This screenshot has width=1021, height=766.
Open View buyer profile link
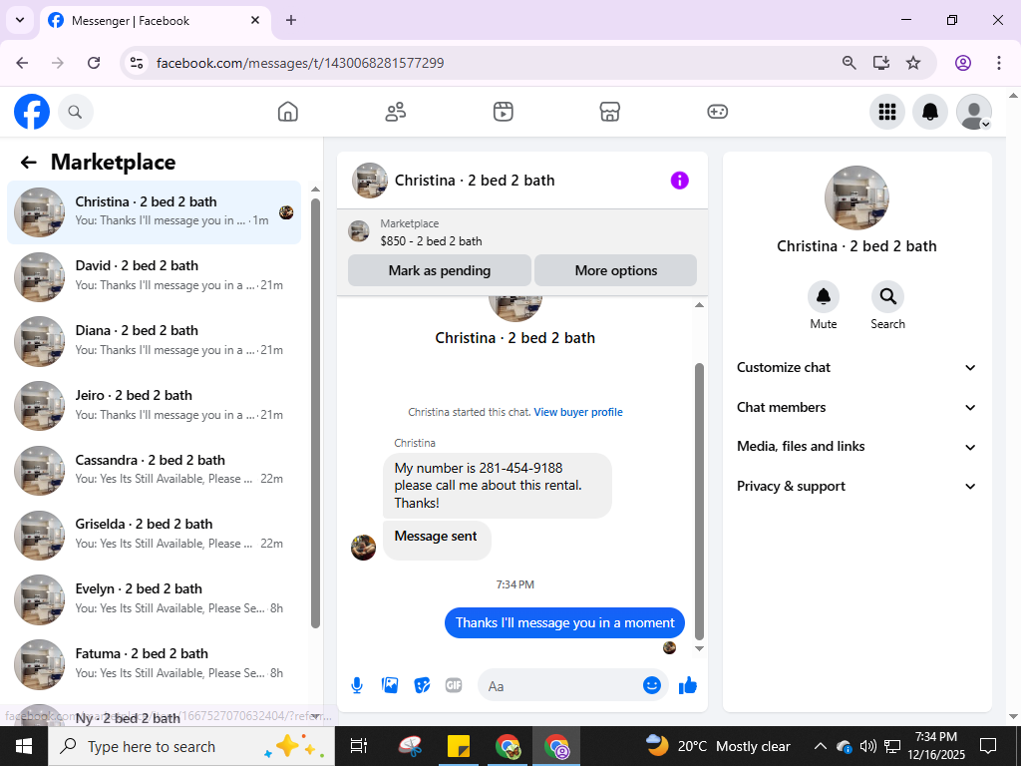point(578,412)
